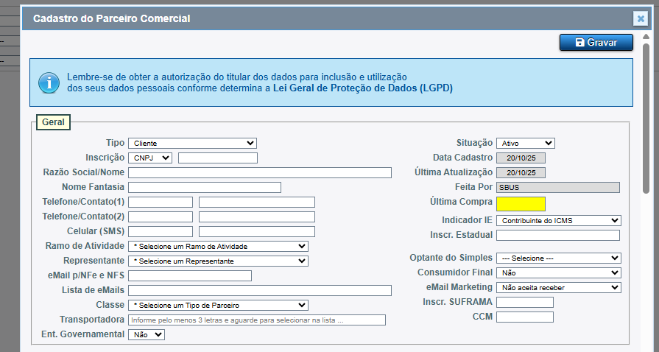This screenshot has width=659, height=352.
Task: Click the Razão Social/Nome input field
Action: coord(260,172)
